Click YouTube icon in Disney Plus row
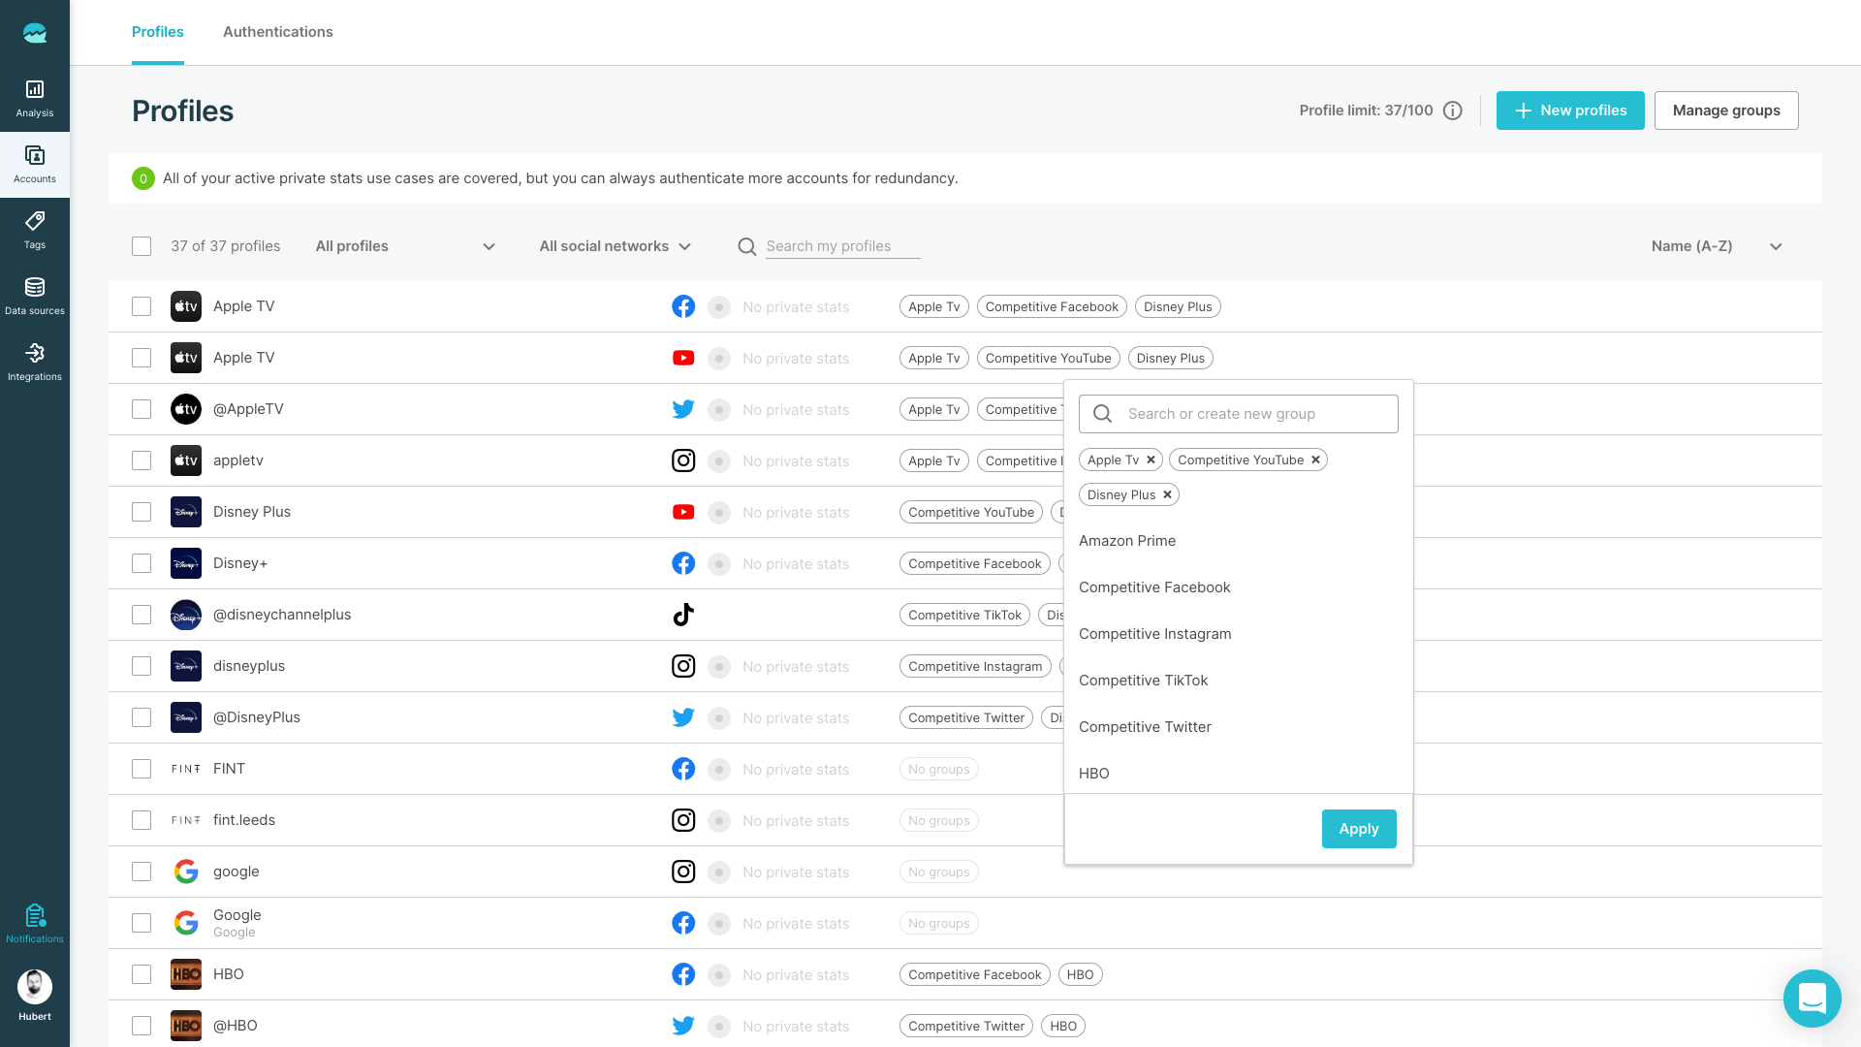The height and width of the screenshot is (1047, 1861). (683, 512)
